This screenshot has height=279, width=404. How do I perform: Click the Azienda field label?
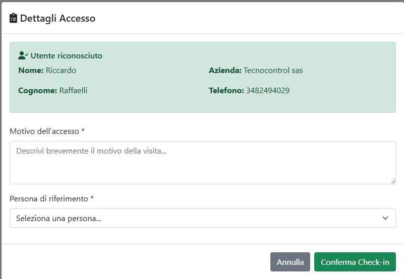tap(225, 71)
